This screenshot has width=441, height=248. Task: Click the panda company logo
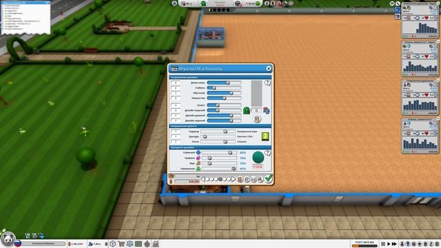(8, 239)
